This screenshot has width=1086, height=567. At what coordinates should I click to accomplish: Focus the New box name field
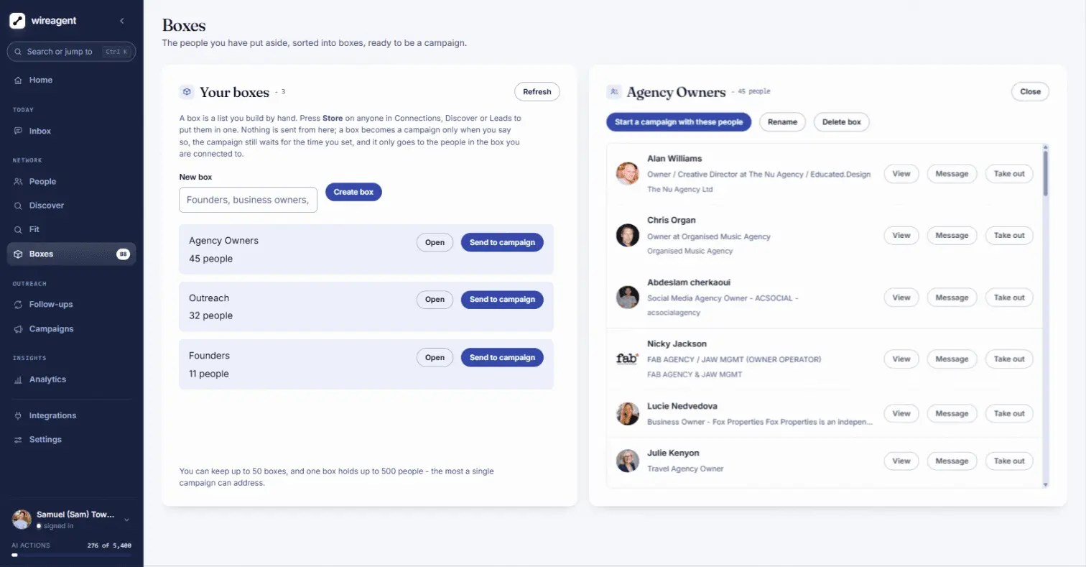point(248,200)
